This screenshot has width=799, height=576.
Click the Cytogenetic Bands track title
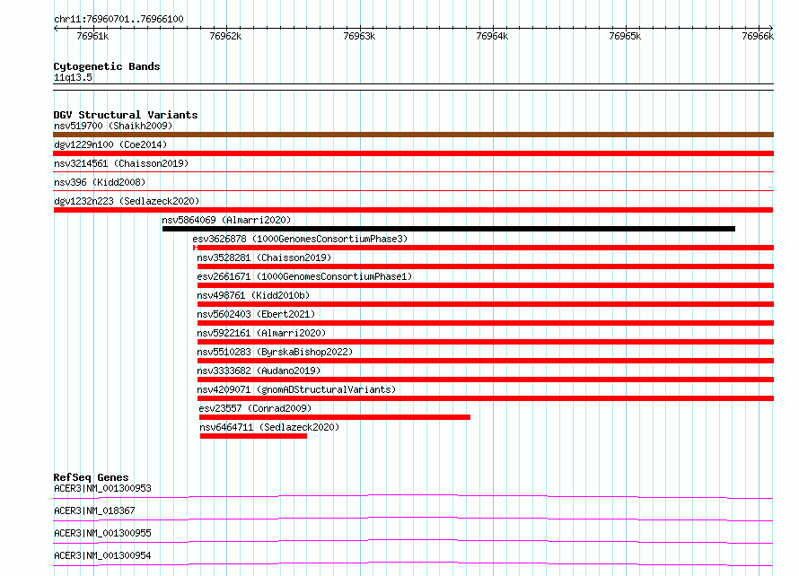[x=107, y=66]
